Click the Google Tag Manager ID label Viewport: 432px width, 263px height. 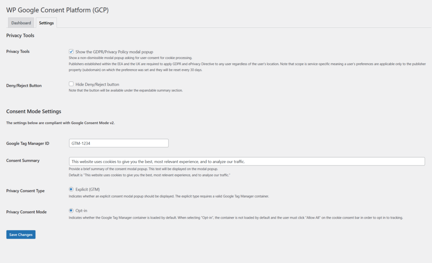point(28,144)
